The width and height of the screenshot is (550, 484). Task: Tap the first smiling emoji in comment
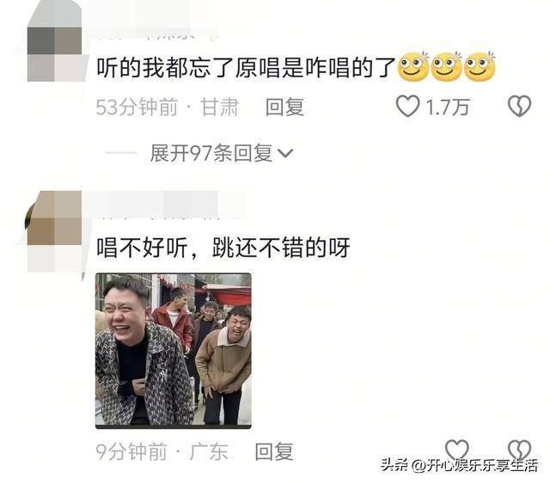click(x=413, y=66)
